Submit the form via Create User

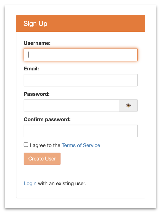(42, 158)
